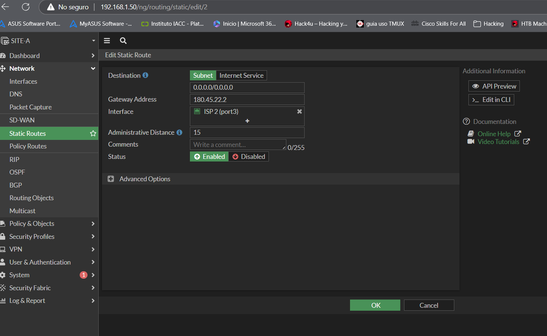Click the Gateway Address input field

(x=247, y=100)
